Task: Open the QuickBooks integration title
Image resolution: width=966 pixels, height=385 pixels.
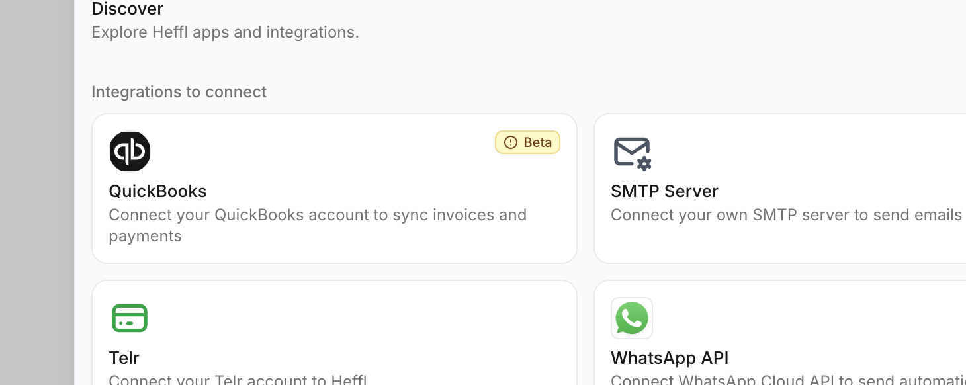Action: point(157,191)
